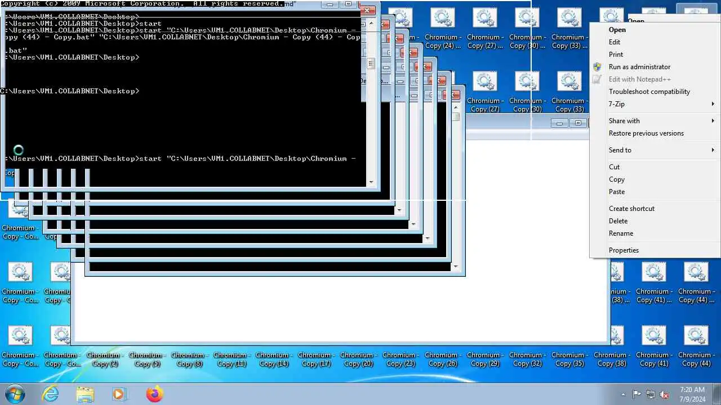Select Restore previous versions
Screen dimensions: 721x405
tap(655, 133)
